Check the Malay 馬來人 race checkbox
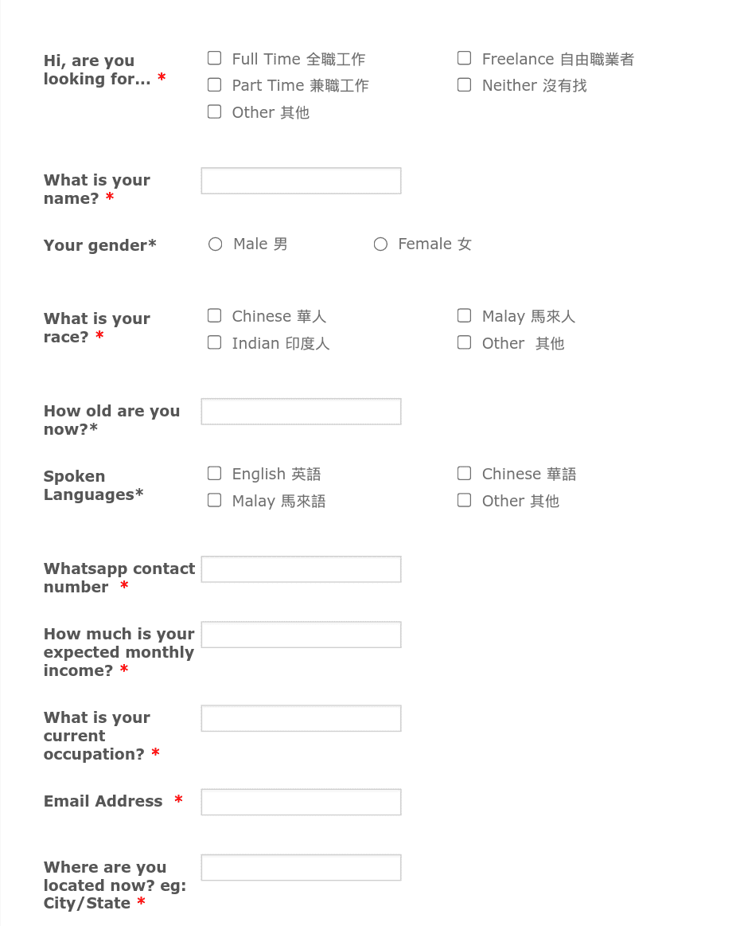This screenshot has width=740, height=926. coord(464,315)
